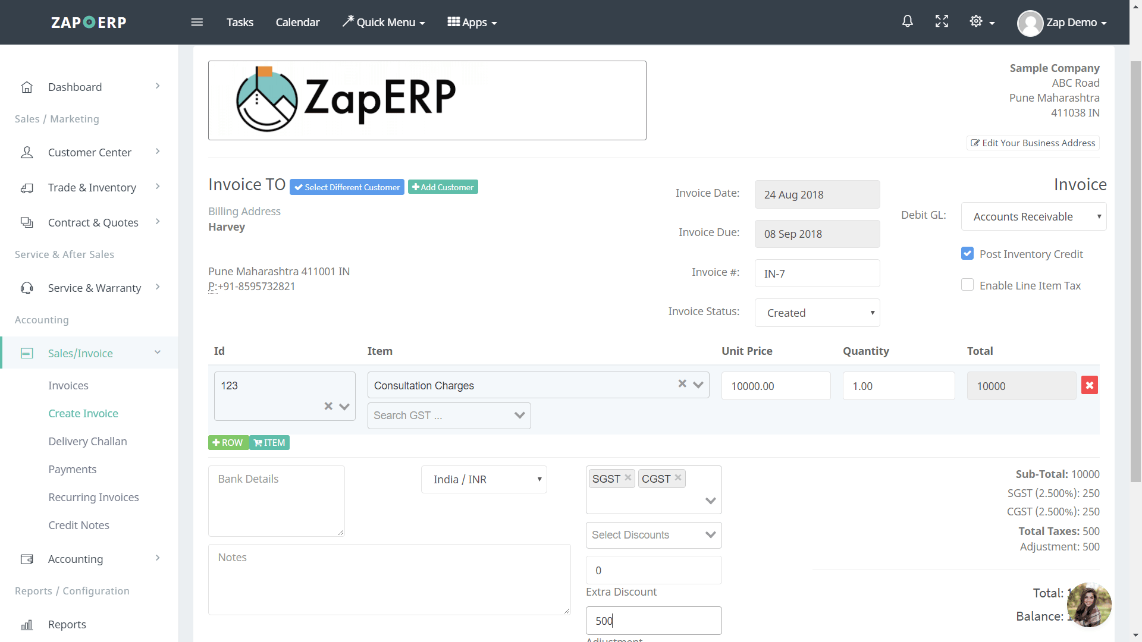Screen dimensions: 1142x642
Task: Click the Bank Details text area
Action: (277, 501)
